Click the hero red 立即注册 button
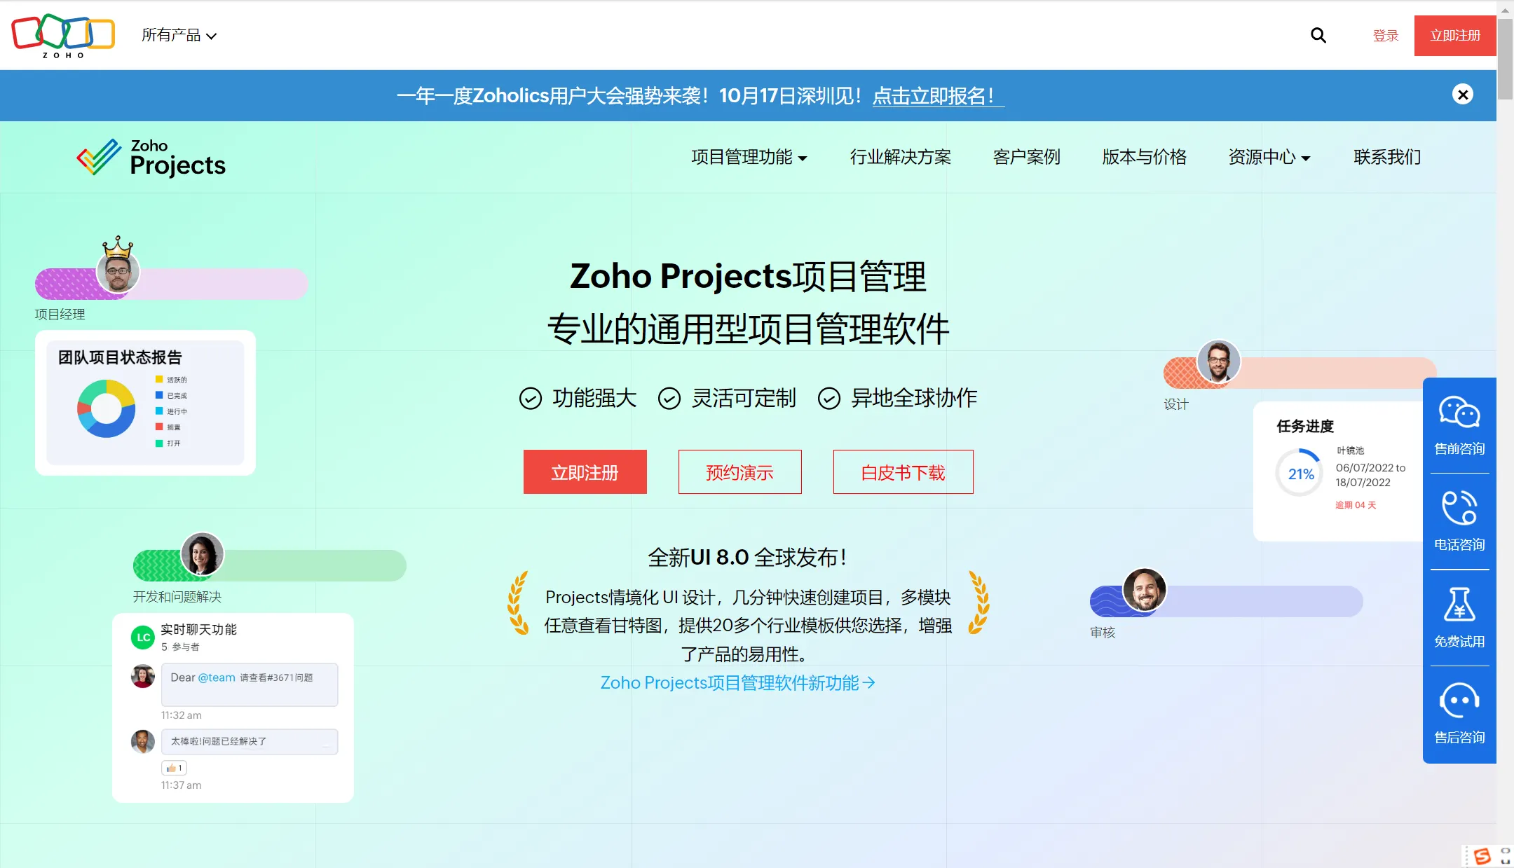The image size is (1514, 868). point(585,472)
